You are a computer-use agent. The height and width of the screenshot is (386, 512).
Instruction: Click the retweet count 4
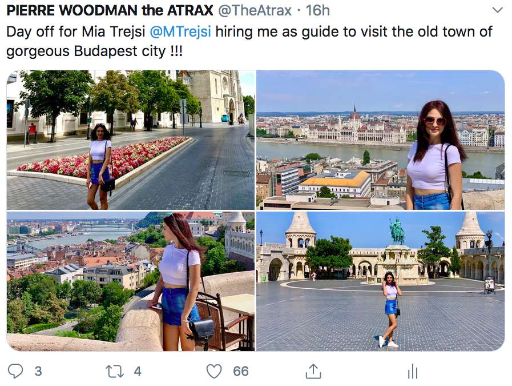tap(138, 372)
